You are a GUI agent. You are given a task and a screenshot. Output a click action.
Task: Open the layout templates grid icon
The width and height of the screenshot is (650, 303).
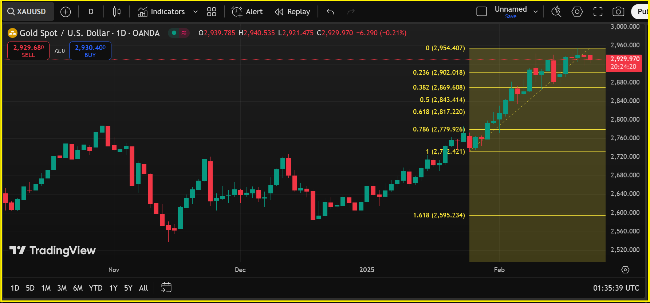[x=212, y=12]
